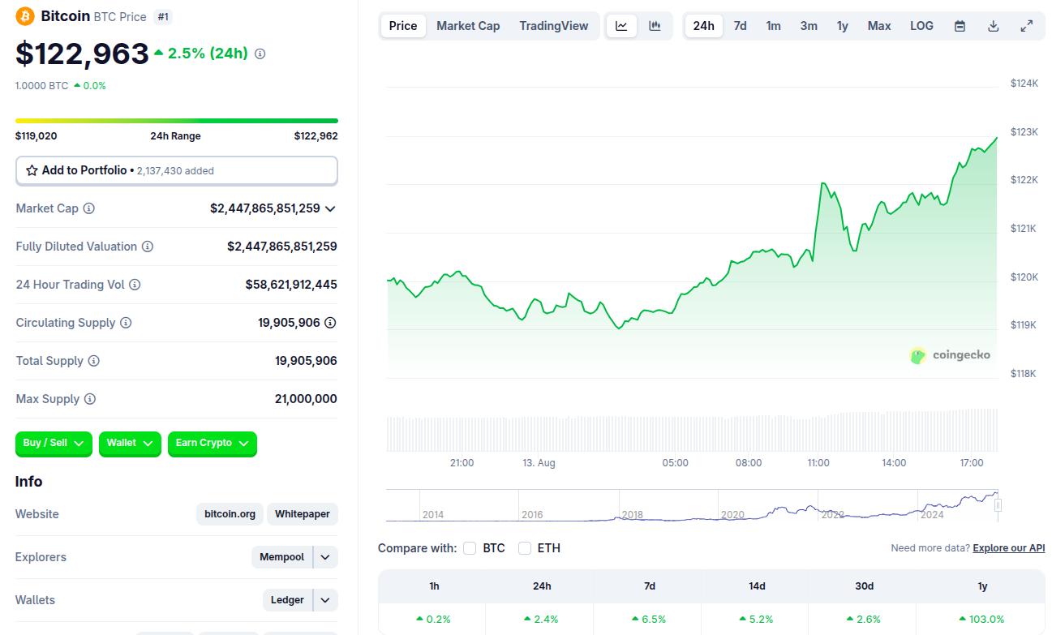
Task: Open bitcoin.org website link
Action: 230,514
